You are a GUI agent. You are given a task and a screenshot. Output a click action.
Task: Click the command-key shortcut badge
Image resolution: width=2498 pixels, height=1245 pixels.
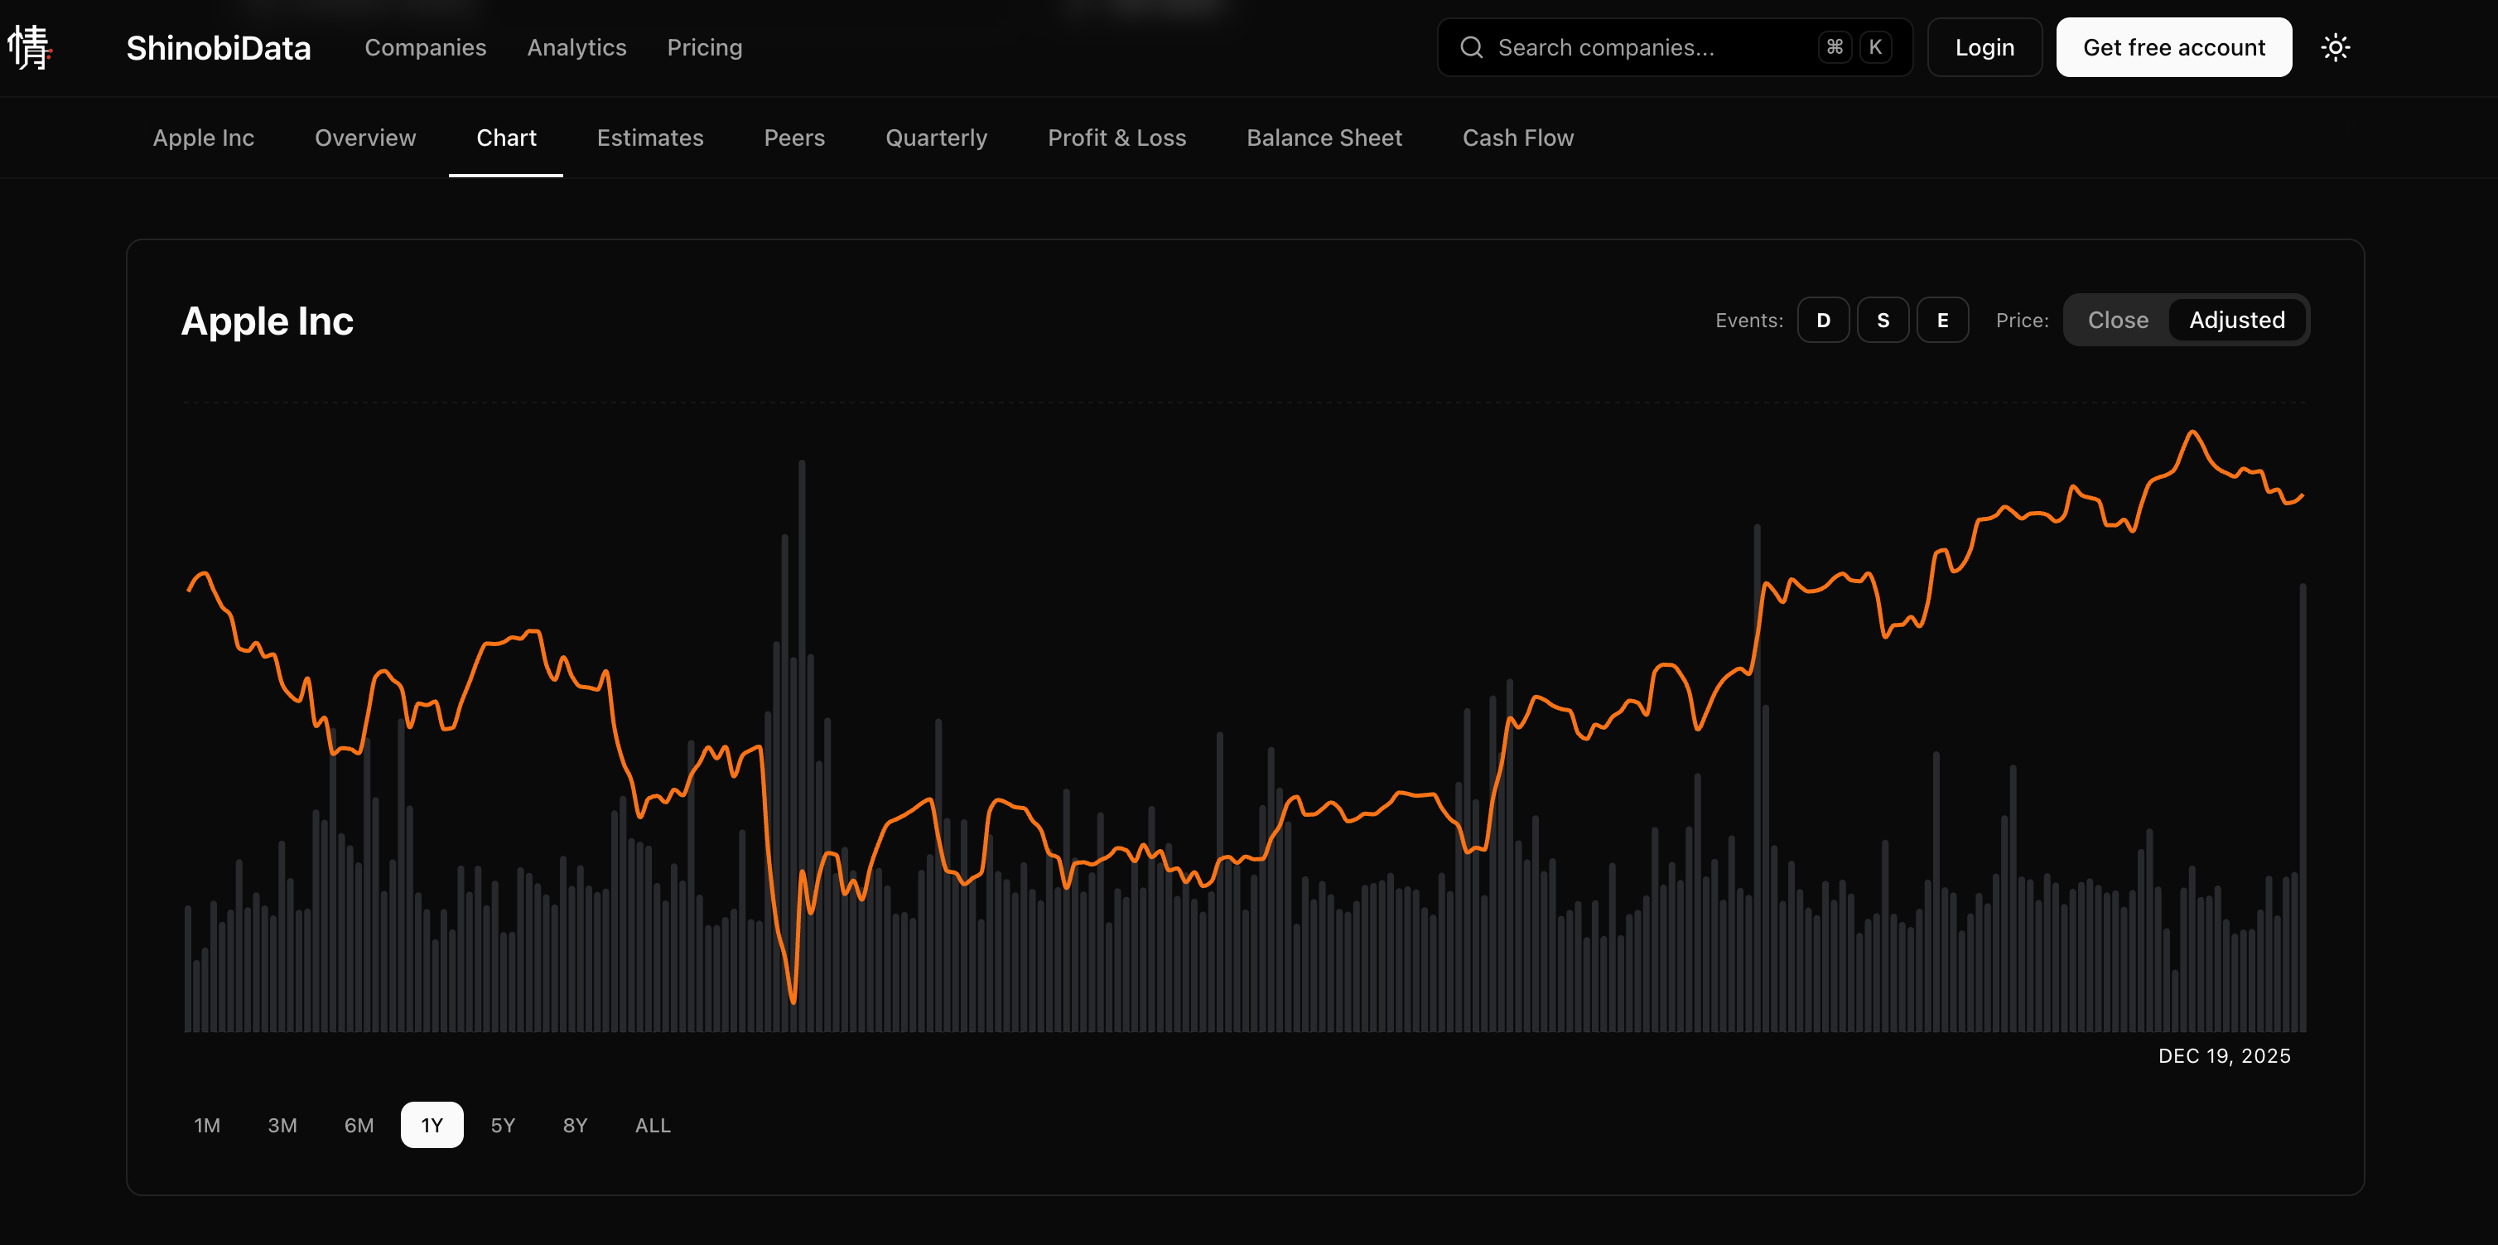pos(1834,46)
